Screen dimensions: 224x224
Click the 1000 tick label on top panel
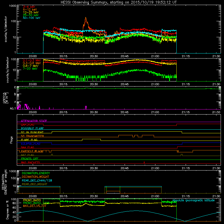[12, 6]
